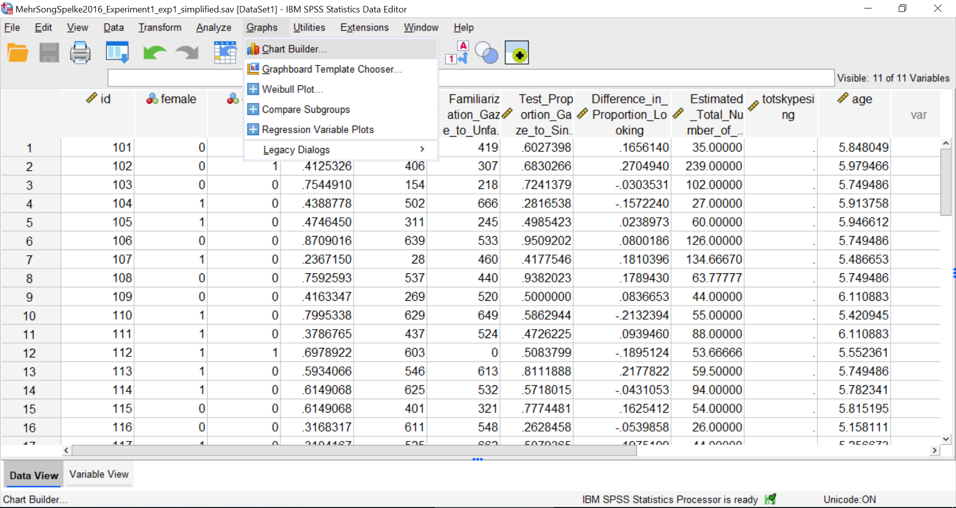
Task: Click Visible: 11 of 11 Variables label
Action: (893, 78)
